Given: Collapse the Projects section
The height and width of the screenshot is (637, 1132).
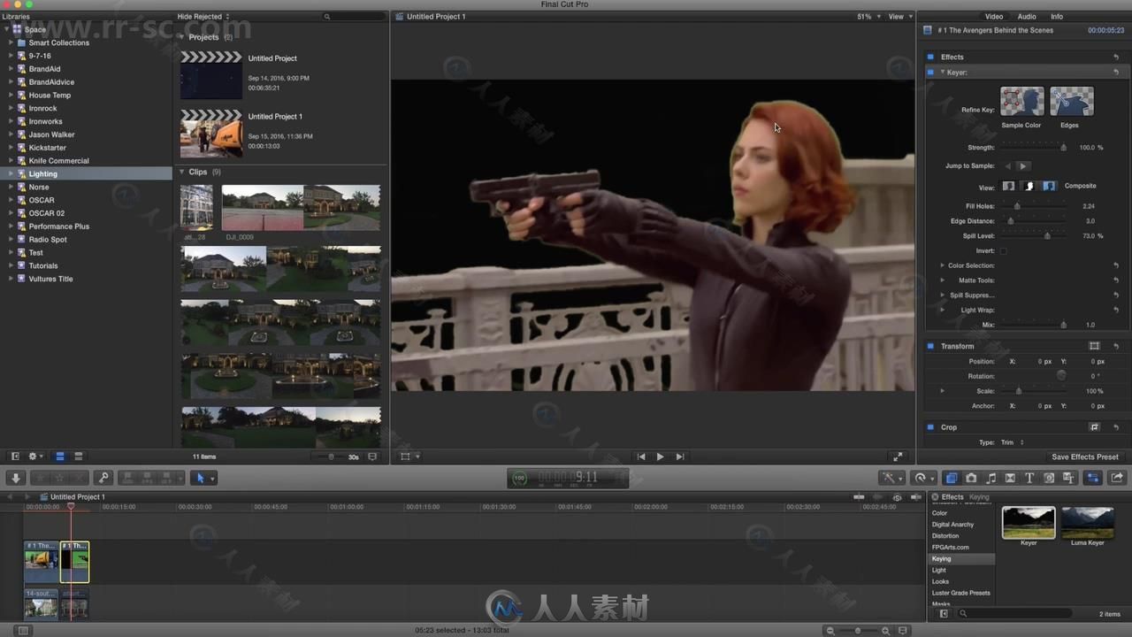Looking at the screenshot, I should pos(182,37).
